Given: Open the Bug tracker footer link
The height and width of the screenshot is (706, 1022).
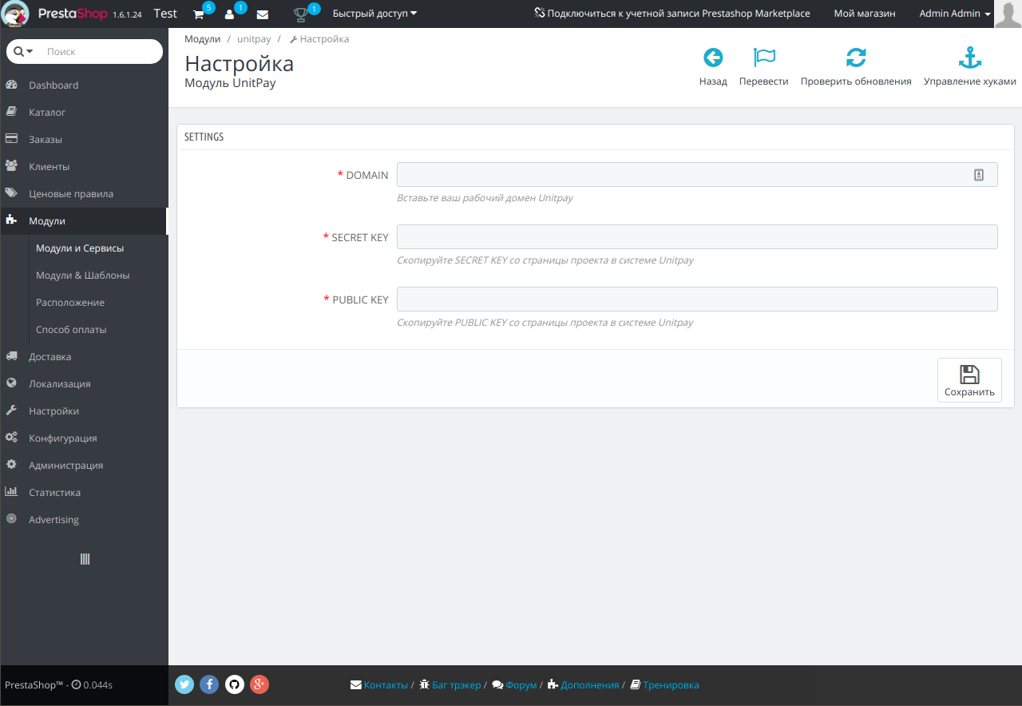Looking at the screenshot, I should pyautogui.click(x=456, y=685).
